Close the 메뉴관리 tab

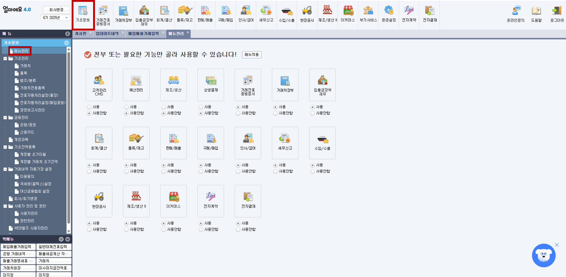click(x=188, y=33)
